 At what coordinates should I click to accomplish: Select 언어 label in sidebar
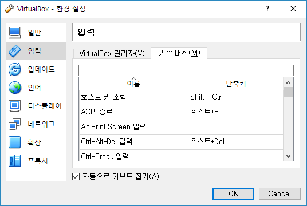pos(34,88)
